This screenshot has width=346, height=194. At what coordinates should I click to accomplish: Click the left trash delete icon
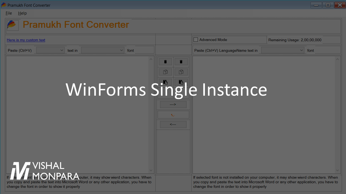165,62
